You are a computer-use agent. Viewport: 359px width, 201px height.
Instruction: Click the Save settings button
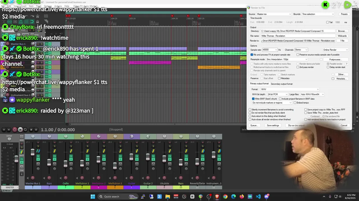click(x=273, y=125)
